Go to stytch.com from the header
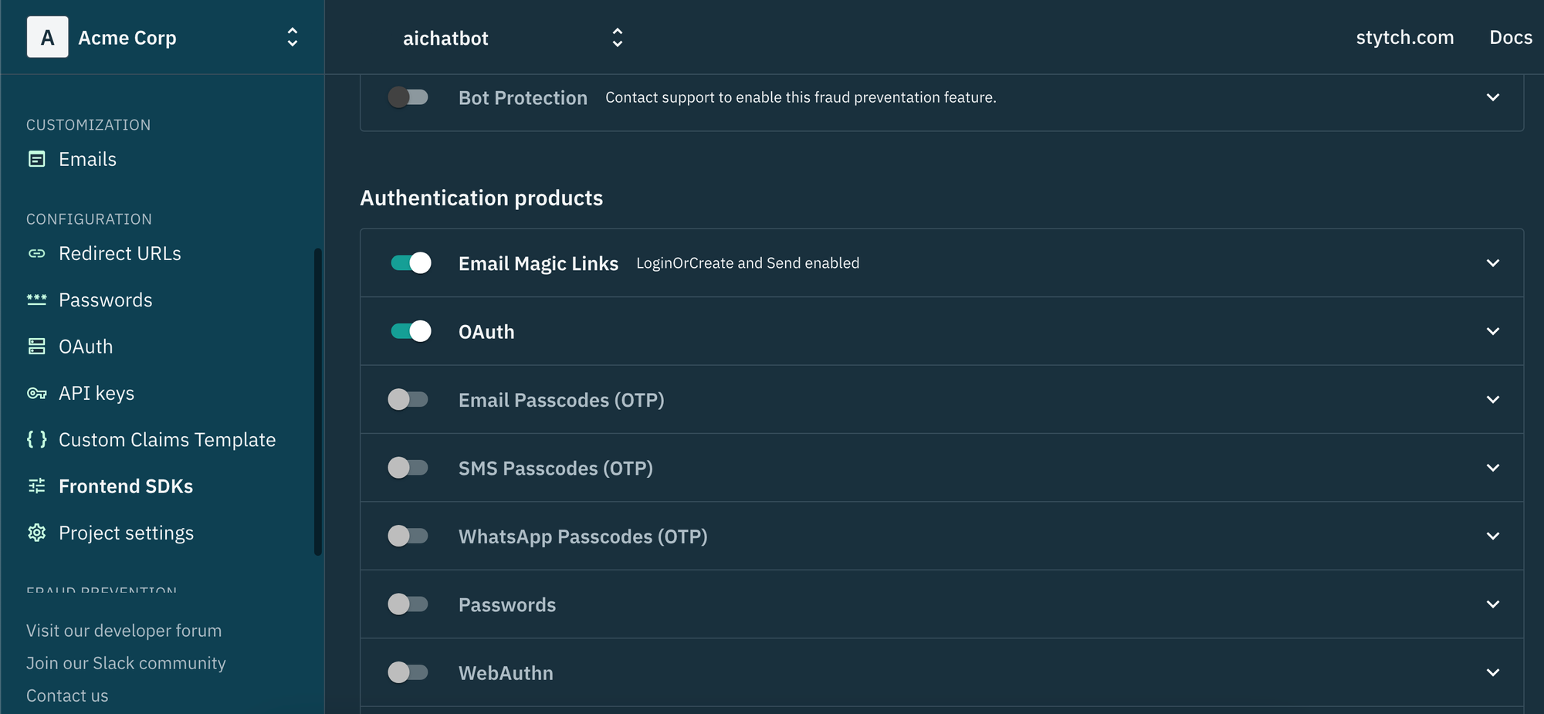Image resolution: width=1544 pixels, height=714 pixels. [x=1404, y=37]
